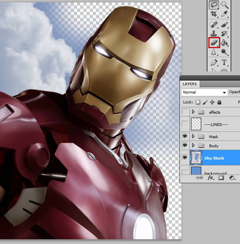Select the Sharpen triangle tool
Screen dimensions: 240x244
214,52
